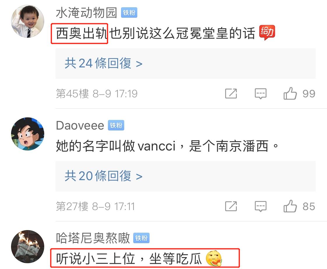Viewport: 327px width, 269px height.
Task: Tap the share icon on floor 45 comment
Action: pyautogui.click(x=231, y=94)
